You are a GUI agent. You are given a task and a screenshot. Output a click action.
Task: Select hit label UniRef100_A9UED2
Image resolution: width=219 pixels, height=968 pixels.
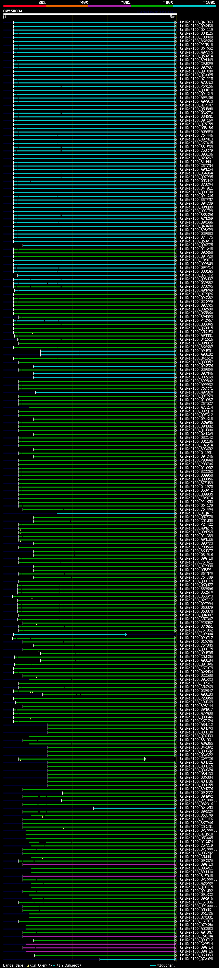pos(196,354)
